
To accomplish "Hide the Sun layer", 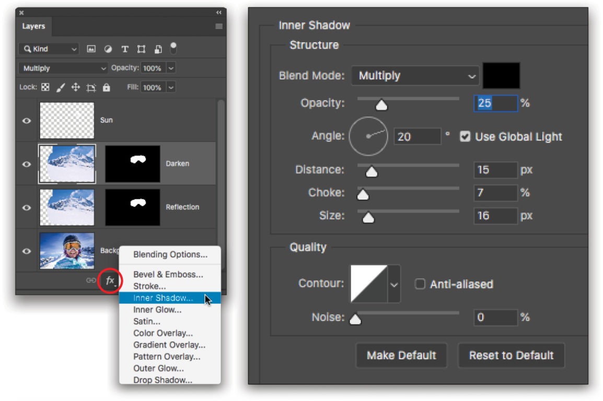I will [x=26, y=121].
